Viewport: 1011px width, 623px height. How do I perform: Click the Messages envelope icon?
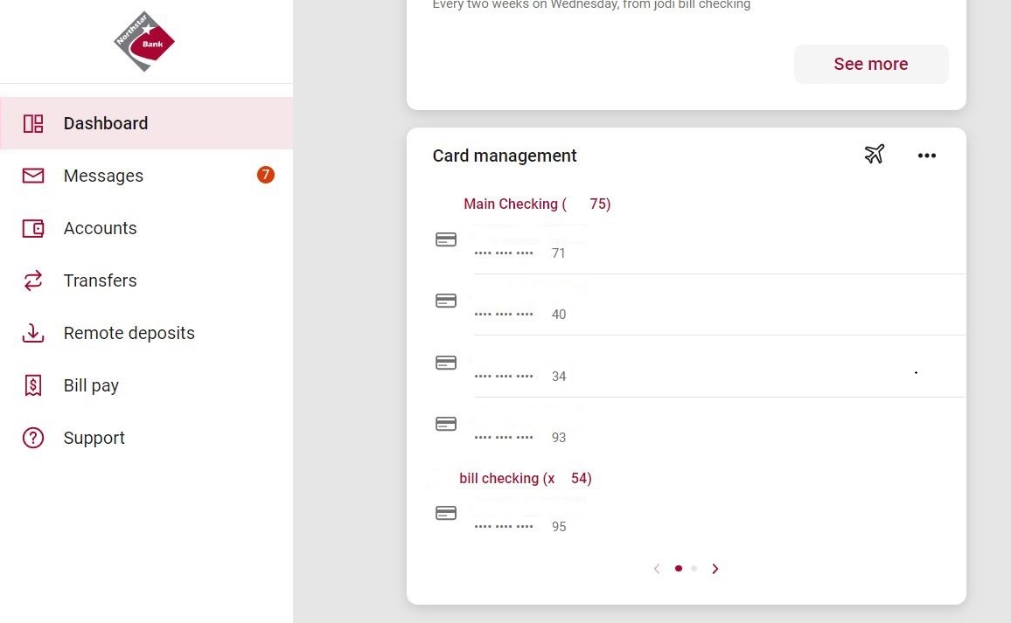[33, 176]
